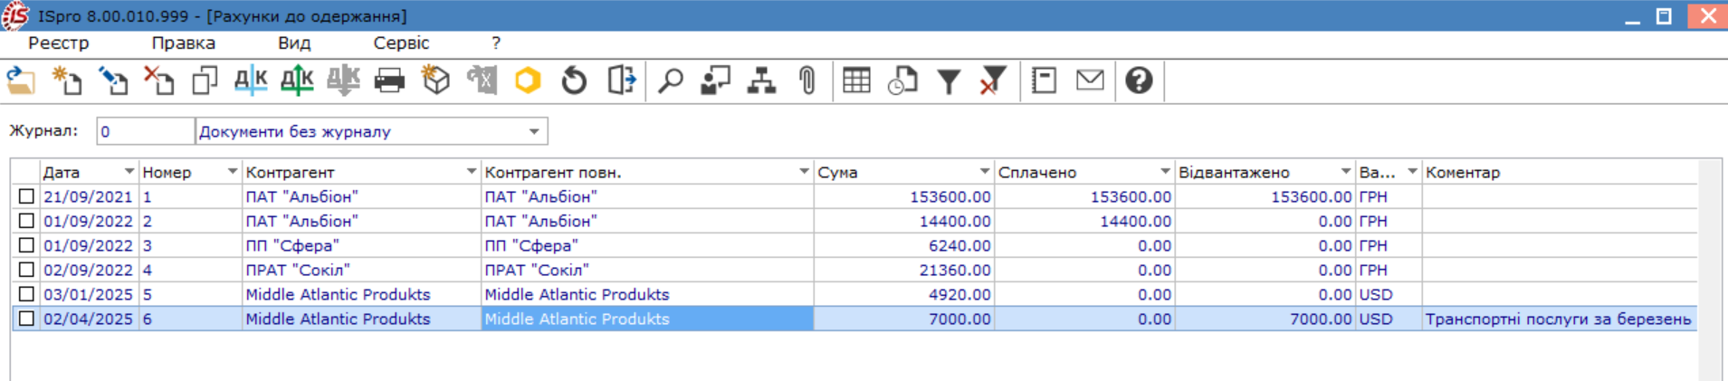This screenshot has width=1728, height=381.
Task: Click the gray ДК unpost icon
Action: pos(343,81)
